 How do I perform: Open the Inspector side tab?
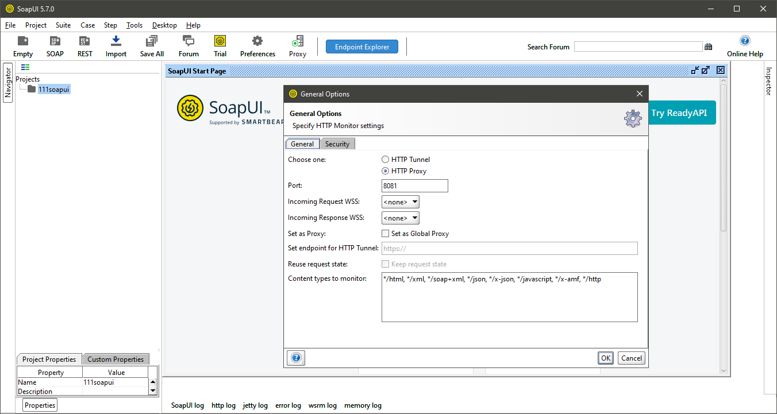(769, 81)
